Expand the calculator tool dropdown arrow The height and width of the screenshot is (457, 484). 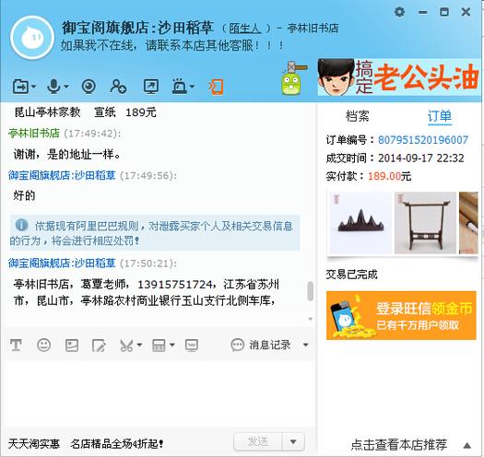point(172,345)
